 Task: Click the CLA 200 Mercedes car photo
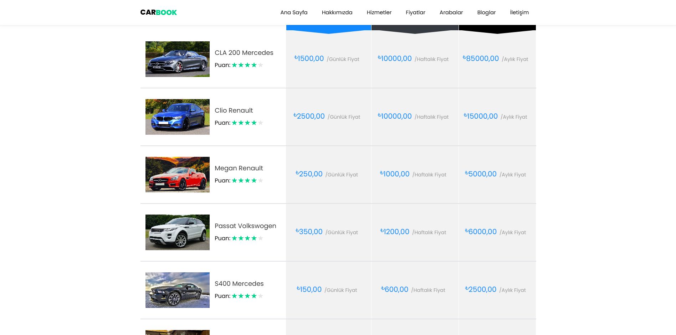(x=177, y=59)
